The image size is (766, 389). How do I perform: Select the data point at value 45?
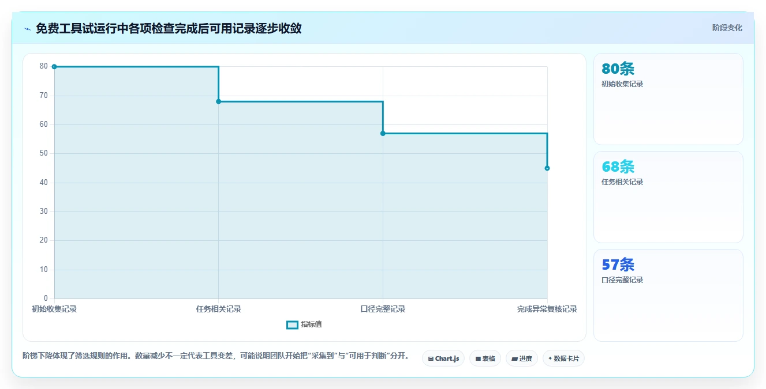click(547, 168)
